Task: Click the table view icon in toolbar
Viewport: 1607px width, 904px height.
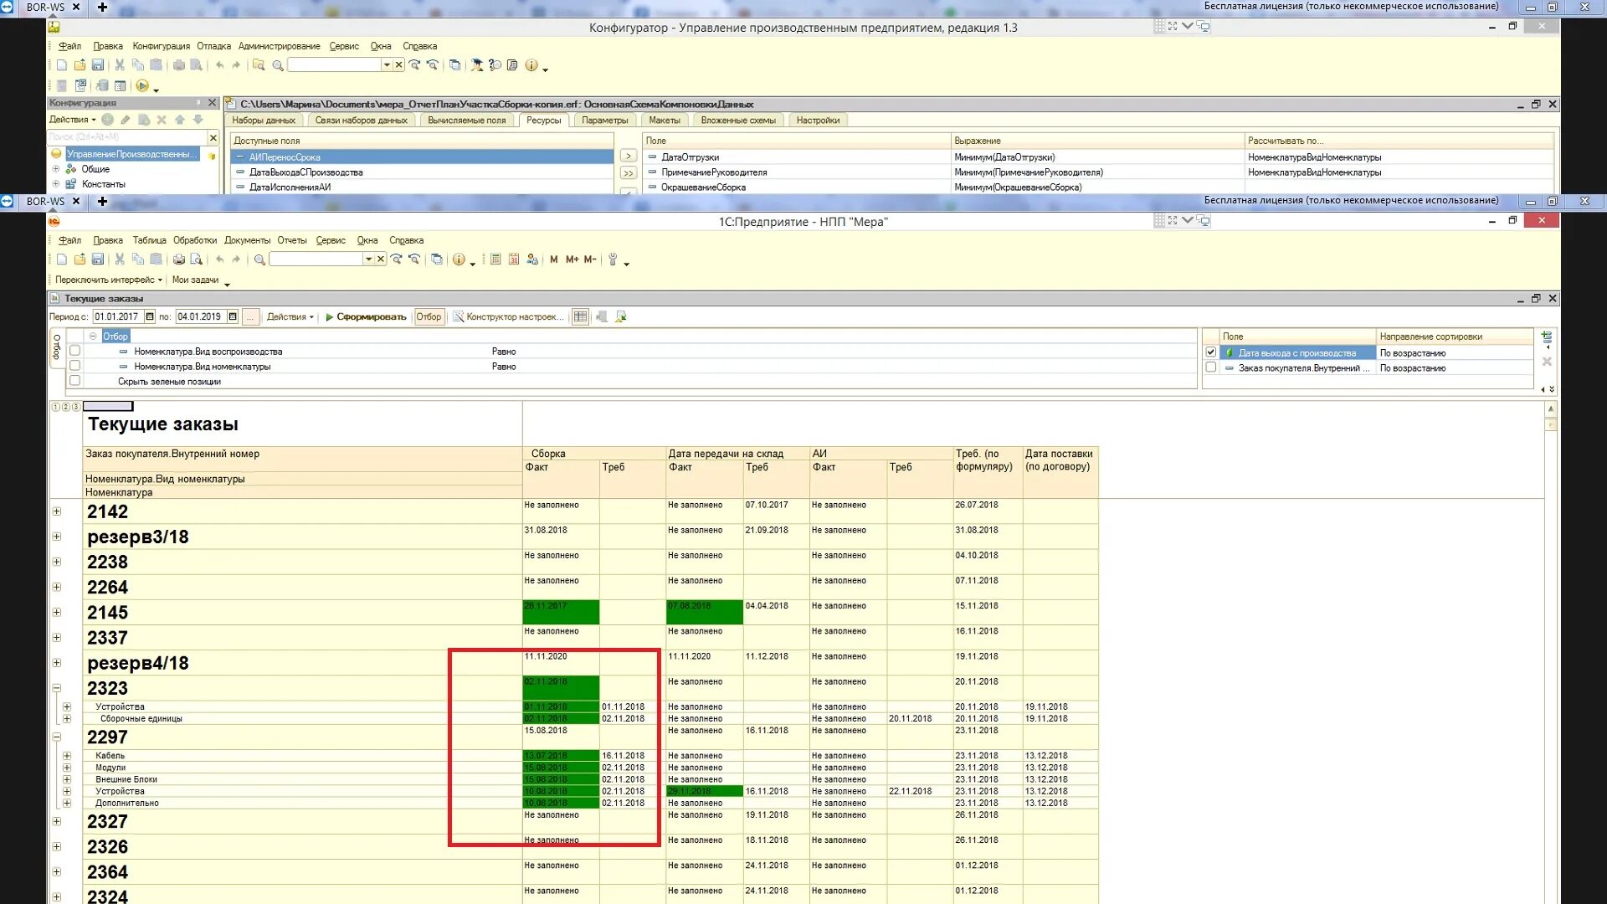Action: 578,316
